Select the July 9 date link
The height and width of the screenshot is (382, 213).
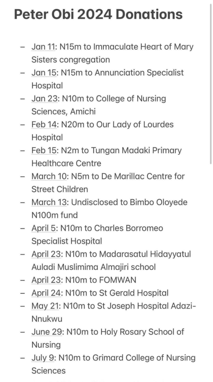43,358
